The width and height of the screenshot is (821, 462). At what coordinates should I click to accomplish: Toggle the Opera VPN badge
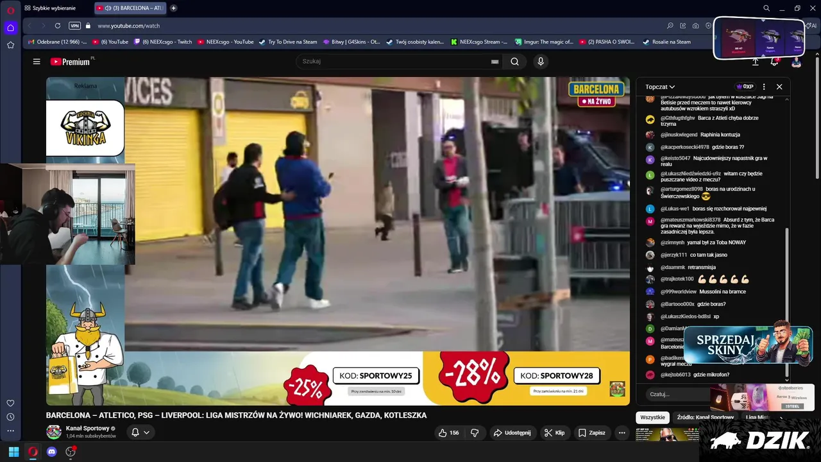[75, 26]
